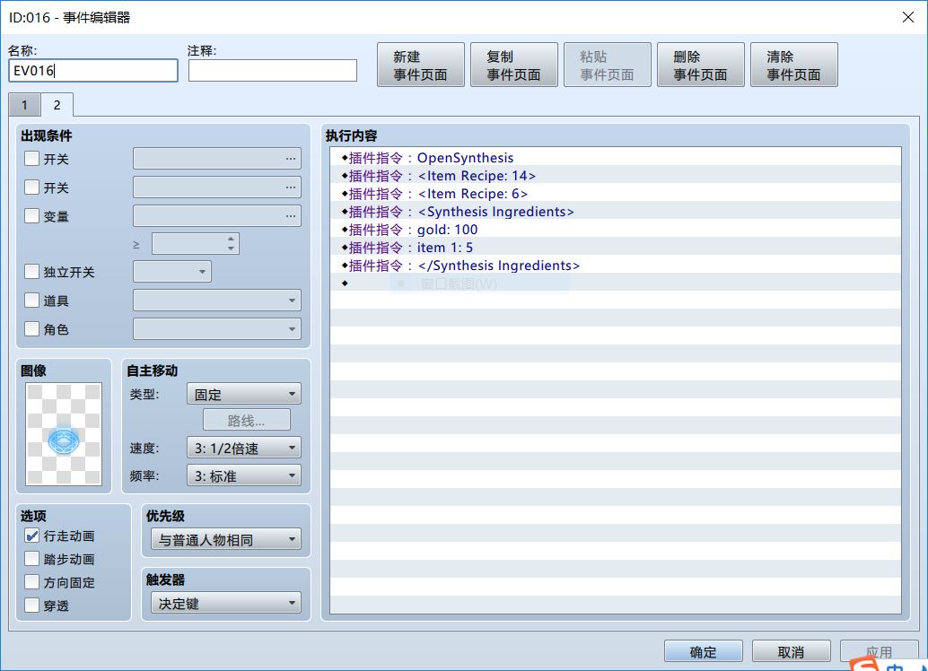Enable the 穿透 option
928x671 pixels.
[x=32, y=606]
